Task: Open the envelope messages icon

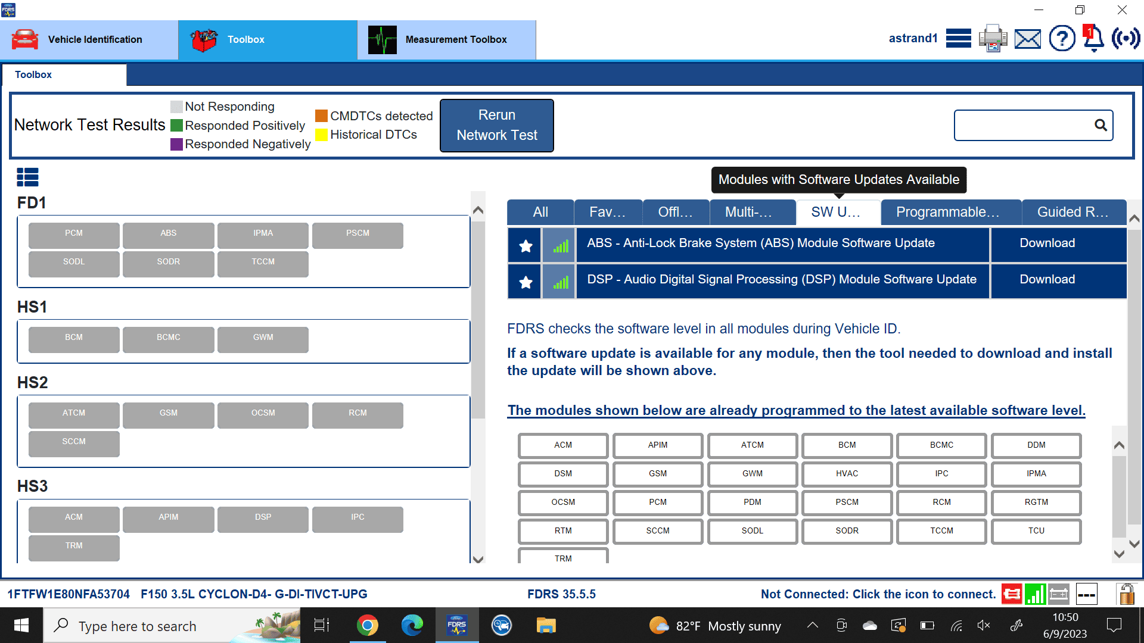Action: click(x=1027, y=39)
